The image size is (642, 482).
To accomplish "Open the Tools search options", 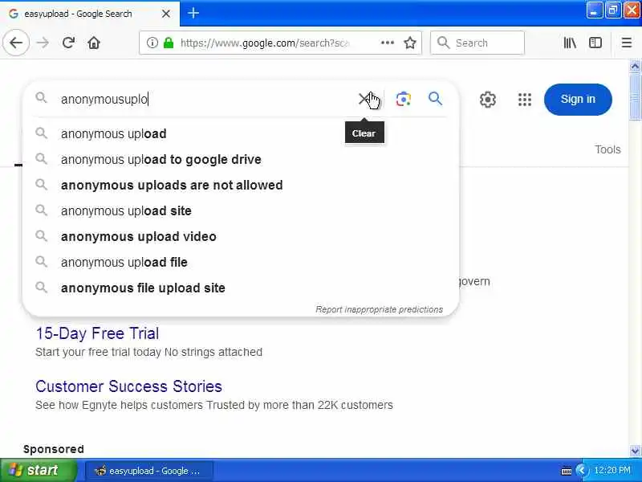I will point(607,149).
